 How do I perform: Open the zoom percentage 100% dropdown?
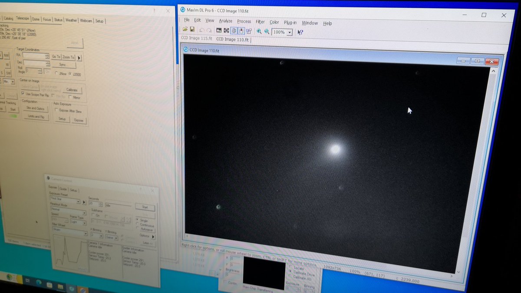coord(290,32)
